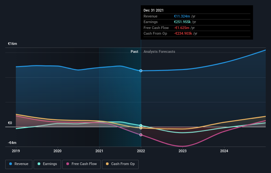Click the Past section label
This screenshot has width=271, height=173.
tap(134, 52)
